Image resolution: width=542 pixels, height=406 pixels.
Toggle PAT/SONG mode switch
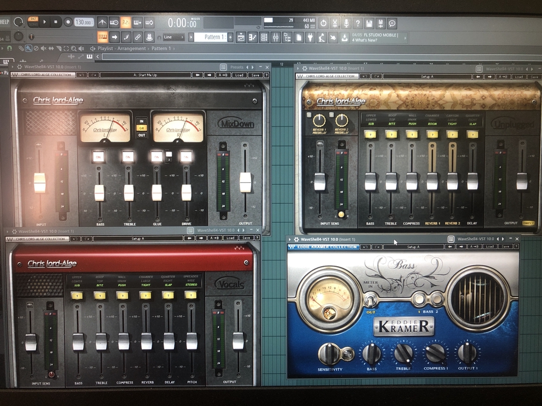33,22
